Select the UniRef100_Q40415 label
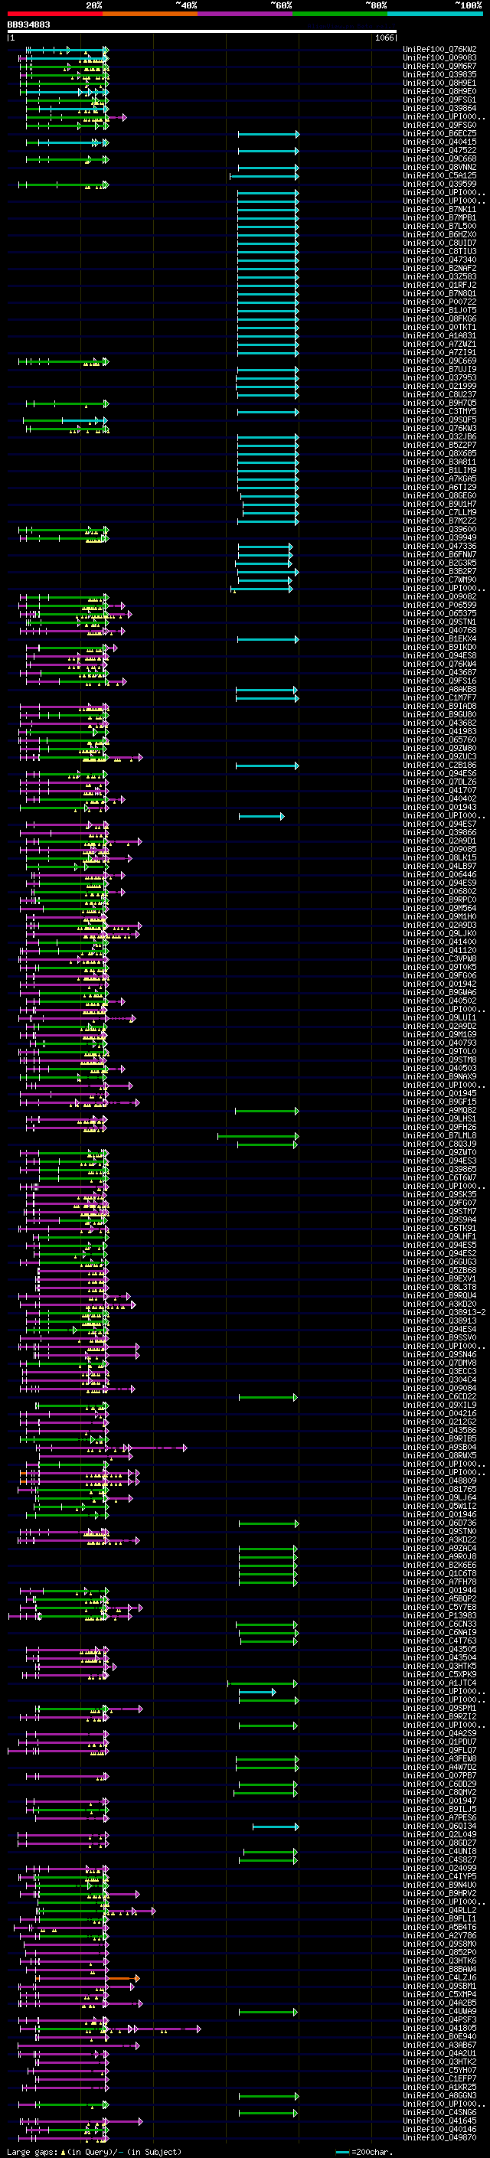 click(x=439, y=142)
